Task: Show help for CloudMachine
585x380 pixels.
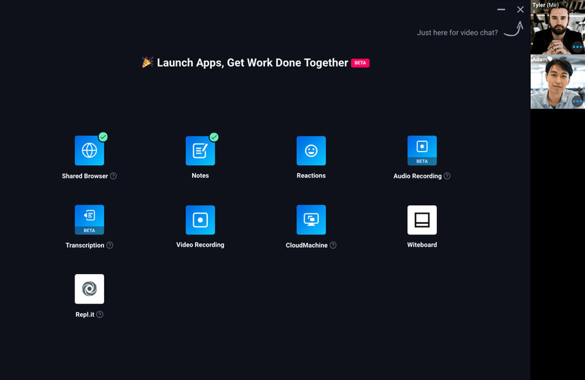Action: coord(333,245)
